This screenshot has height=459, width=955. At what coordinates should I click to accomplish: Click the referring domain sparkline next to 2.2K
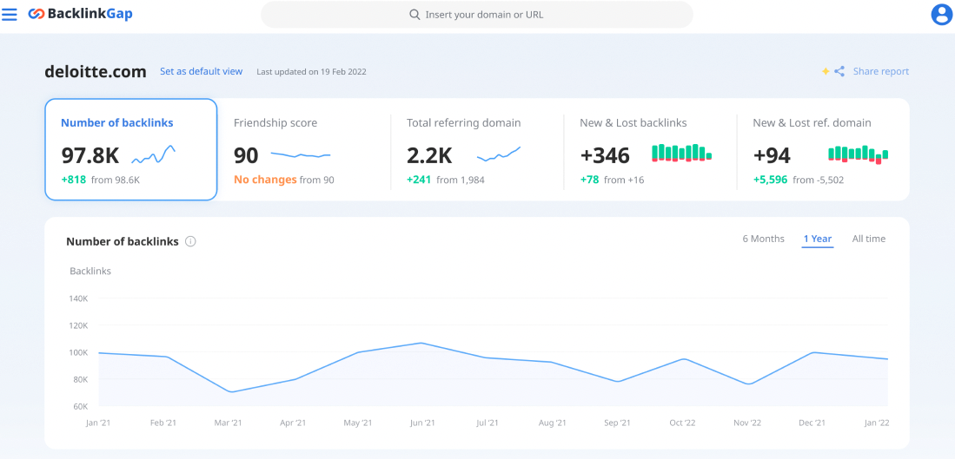tap(499, 154)
